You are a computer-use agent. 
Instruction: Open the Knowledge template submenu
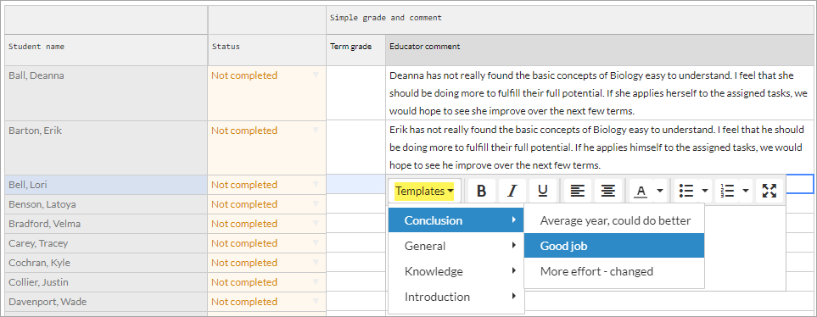[456, 271]
